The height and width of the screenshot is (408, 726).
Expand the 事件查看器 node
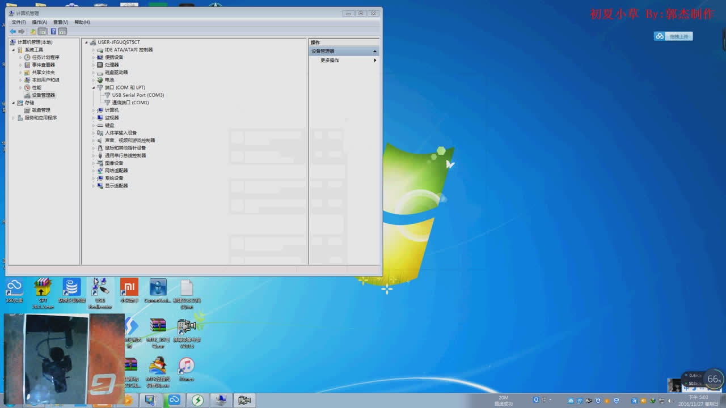pos(21,65)
